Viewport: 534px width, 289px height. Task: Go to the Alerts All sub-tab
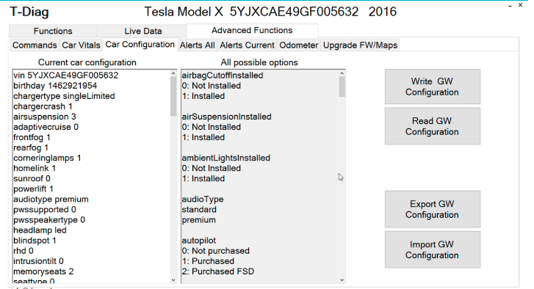coord(197,45)
